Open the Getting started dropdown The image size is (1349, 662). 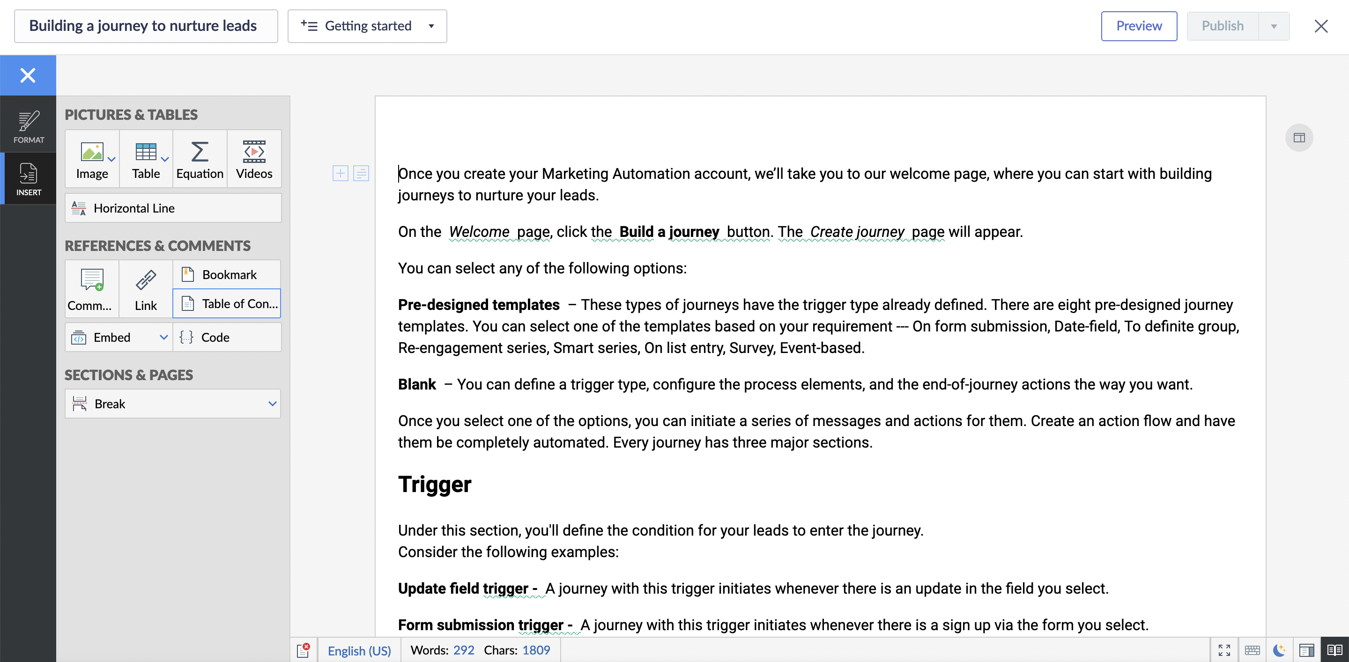(367, 26)
